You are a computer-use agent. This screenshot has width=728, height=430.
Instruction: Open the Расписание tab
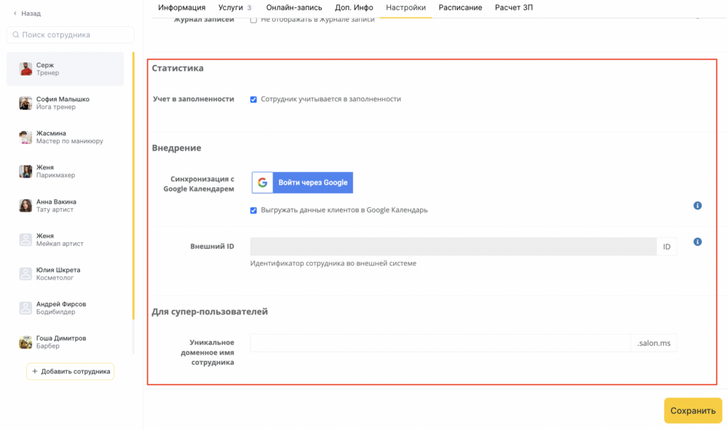pyautogui.click(x=460, y=7)
